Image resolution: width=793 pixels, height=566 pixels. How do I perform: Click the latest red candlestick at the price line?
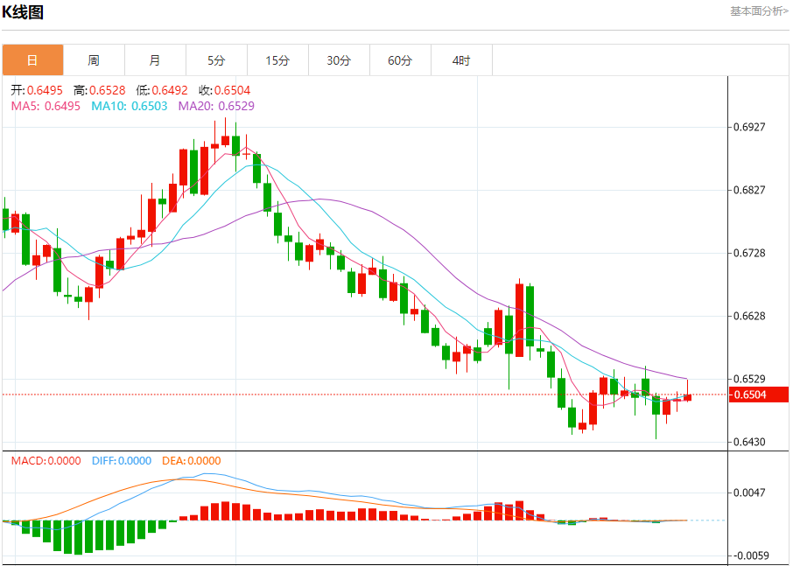pyautogui.click(x=687, y=397)
